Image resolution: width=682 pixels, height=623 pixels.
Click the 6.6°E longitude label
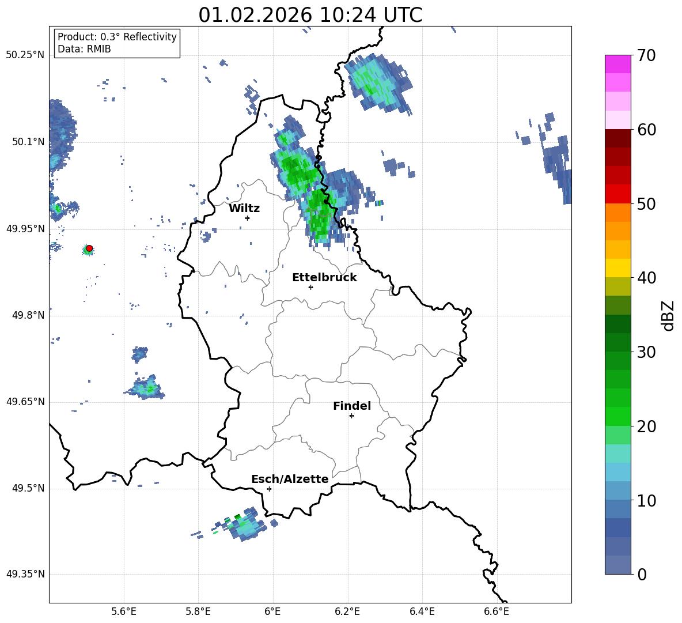(497, 611)
